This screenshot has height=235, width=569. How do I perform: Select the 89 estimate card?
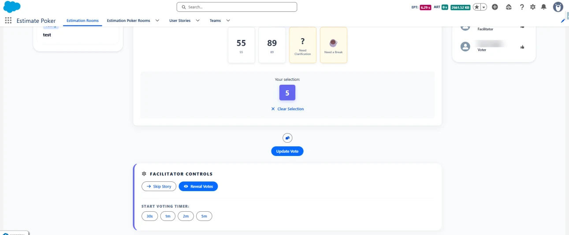point(272,45)
